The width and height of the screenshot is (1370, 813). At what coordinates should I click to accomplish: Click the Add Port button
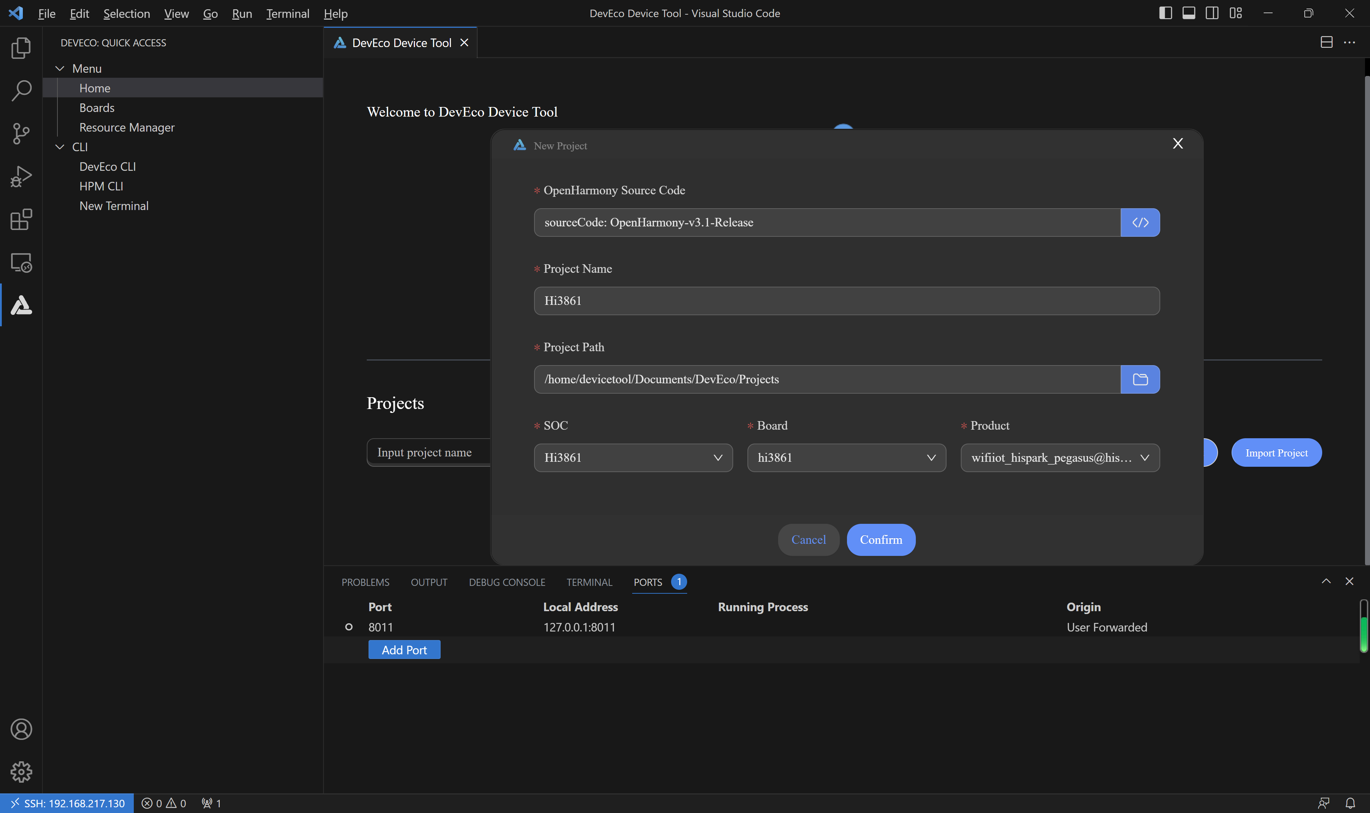click(404, 650)
